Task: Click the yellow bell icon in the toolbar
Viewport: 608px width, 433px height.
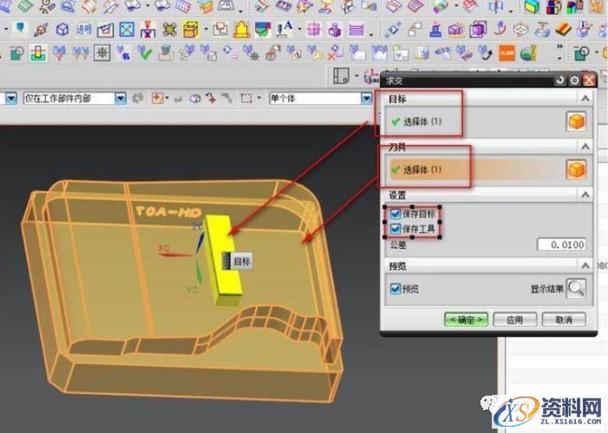Action: pyautogui.click(x=239, y=30)
